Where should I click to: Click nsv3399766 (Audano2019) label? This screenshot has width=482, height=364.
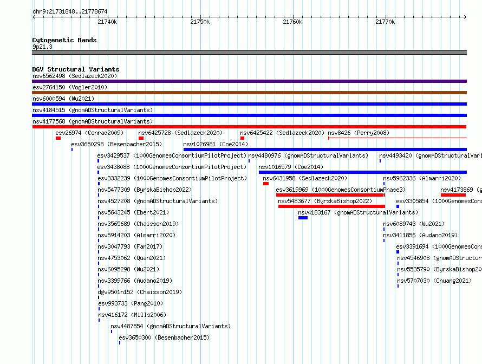click(x=135, y=281)
